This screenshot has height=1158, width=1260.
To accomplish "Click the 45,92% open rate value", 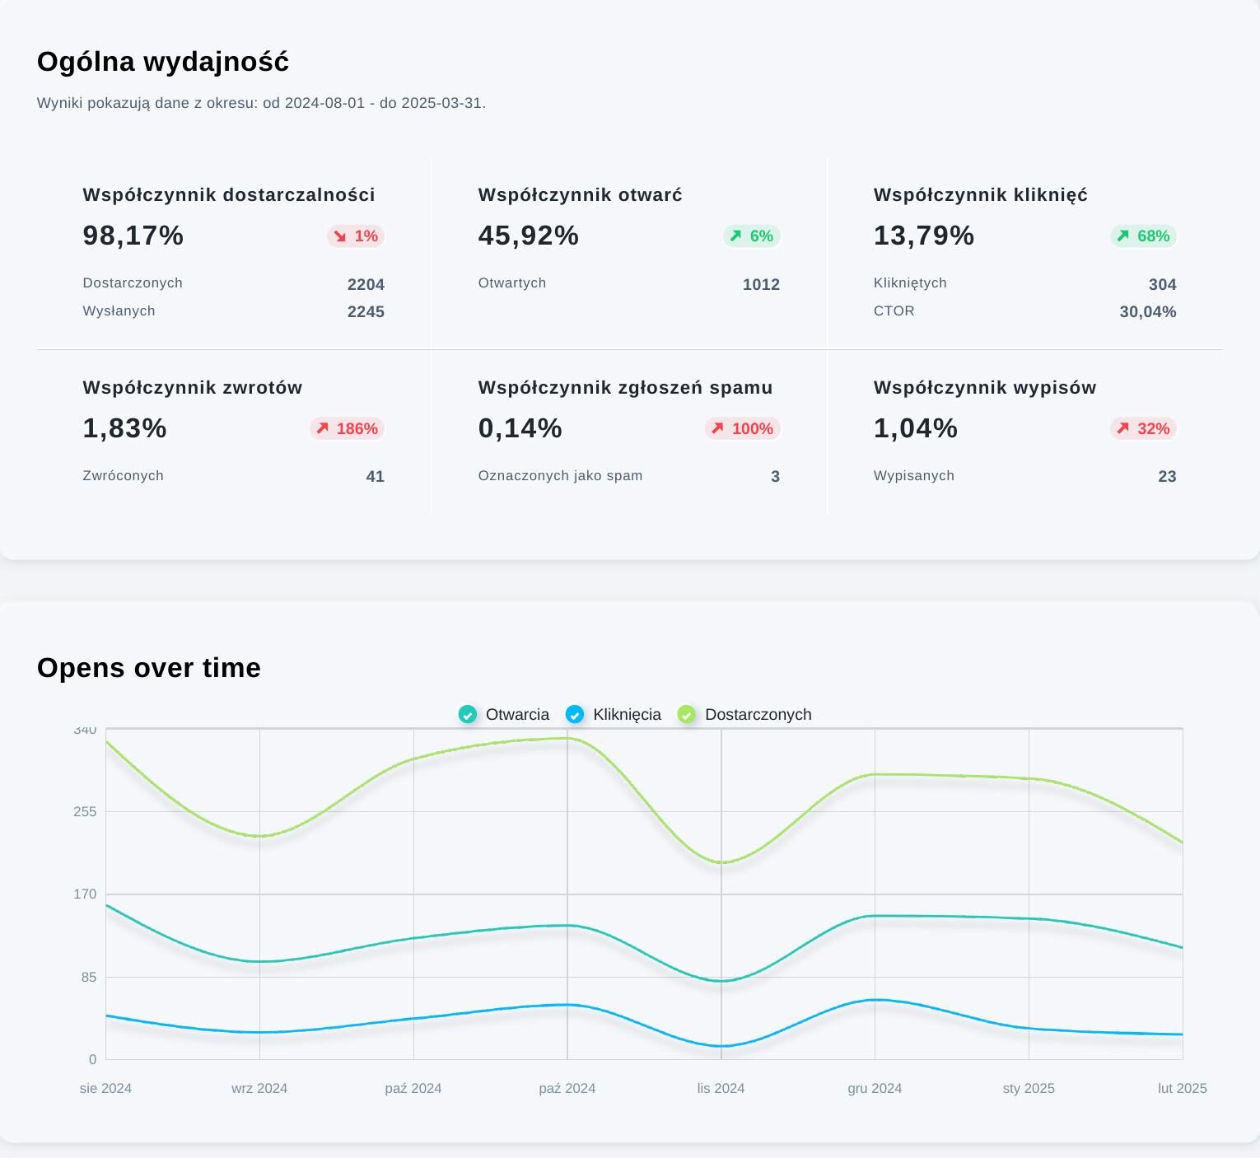I will (529, 236).
